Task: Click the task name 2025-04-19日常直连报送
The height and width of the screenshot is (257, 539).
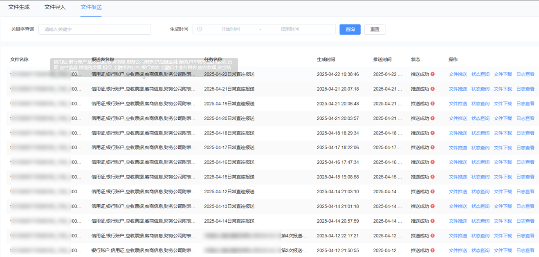Action: (229, 104)
